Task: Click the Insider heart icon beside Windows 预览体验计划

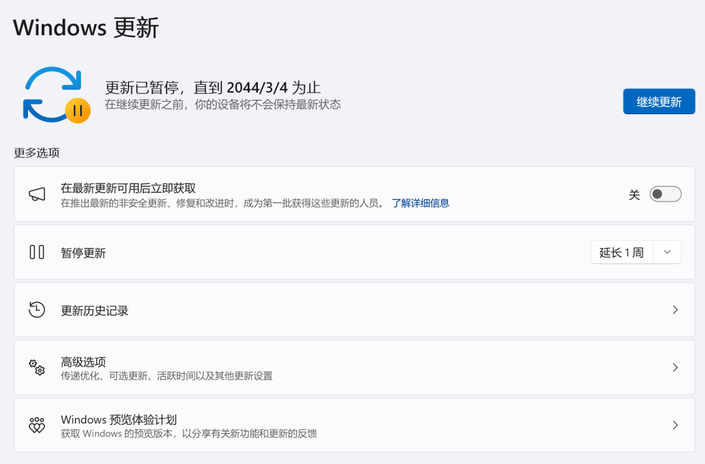Action: coord(37,425)
